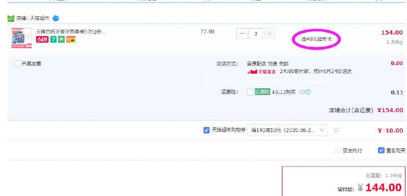Viewport: 407px width, 196px height.
Task: Expand the 满140减10元 coupon dropdown
Action: [x=287, y=130]
